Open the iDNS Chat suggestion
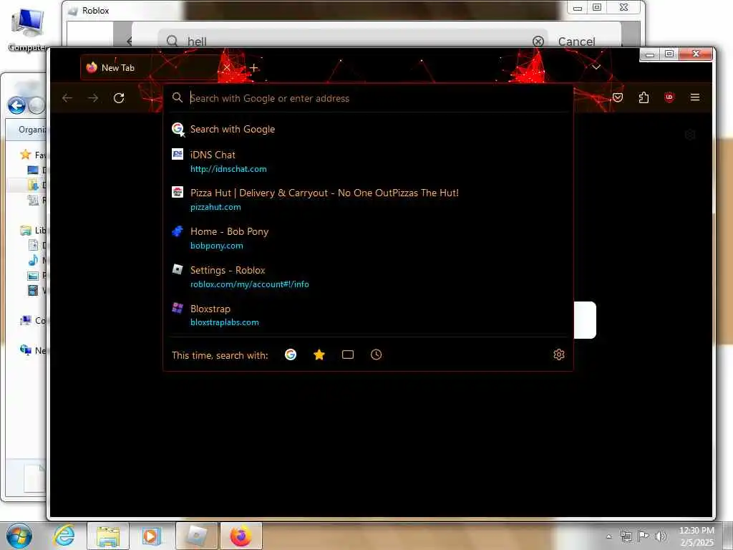 click(x=368, y=161)
